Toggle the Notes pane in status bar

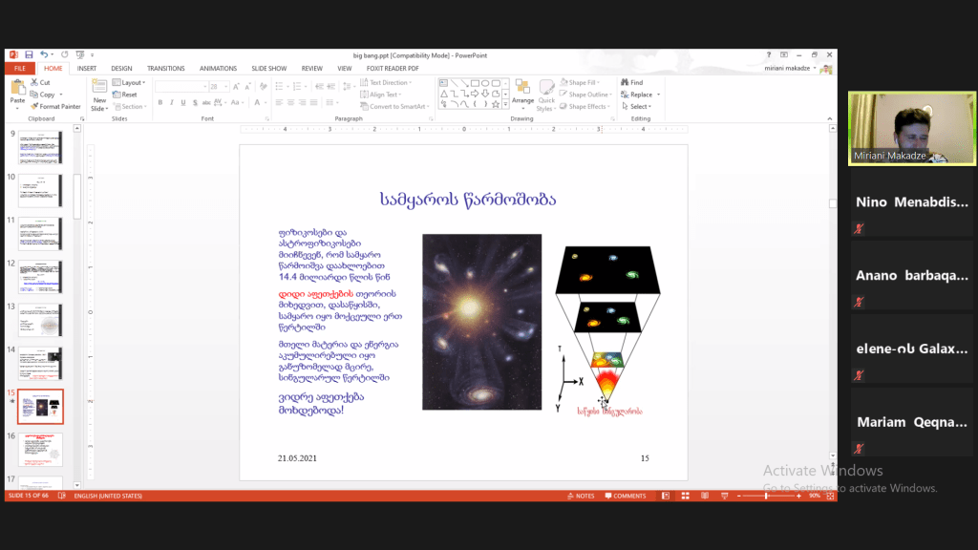point(581,496)
